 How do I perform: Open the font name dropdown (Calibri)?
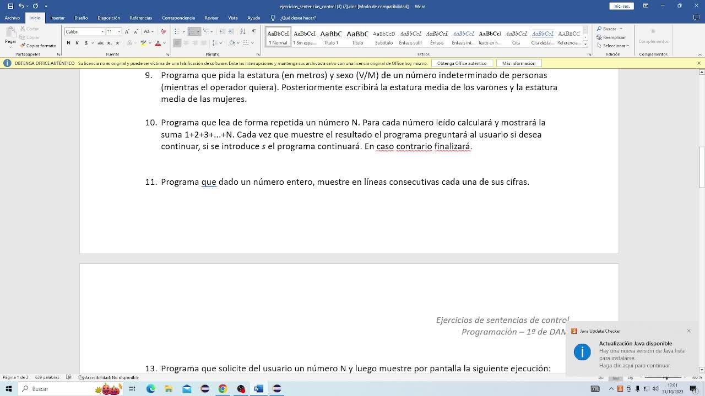(x=102, y=31)
